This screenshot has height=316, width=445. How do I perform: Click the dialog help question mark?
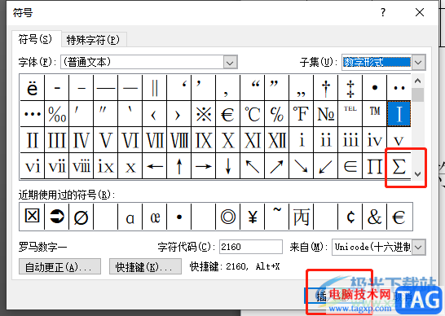point(383,12)
